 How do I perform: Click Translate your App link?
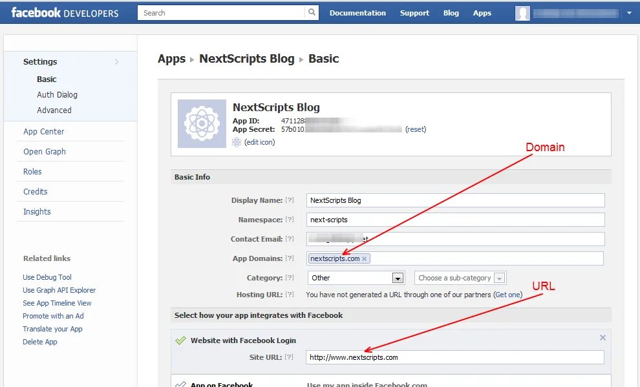point(52,329)
